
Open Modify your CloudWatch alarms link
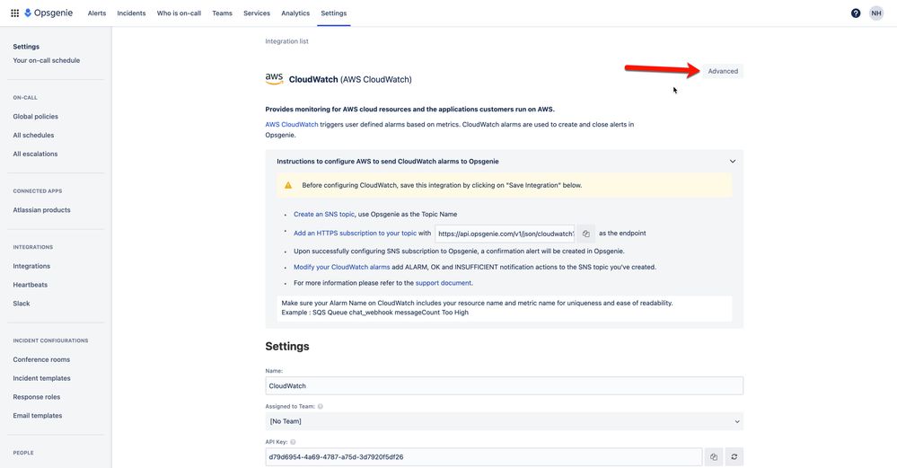coord(341,267)
